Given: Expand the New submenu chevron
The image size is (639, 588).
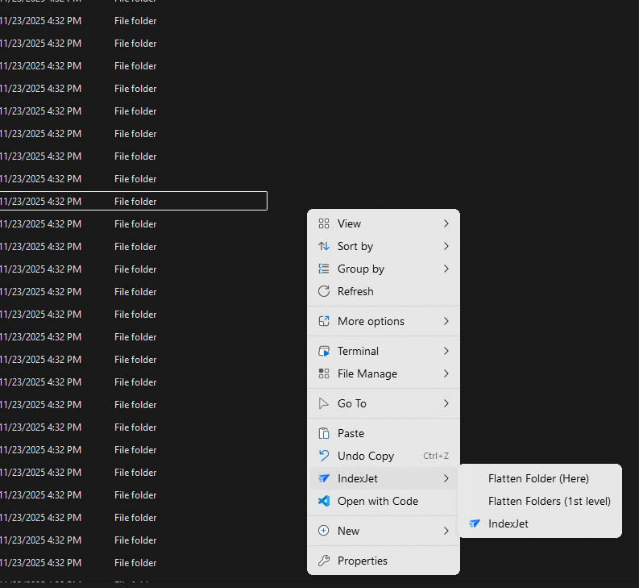Looking at the screenshot, I should point(446,531).
